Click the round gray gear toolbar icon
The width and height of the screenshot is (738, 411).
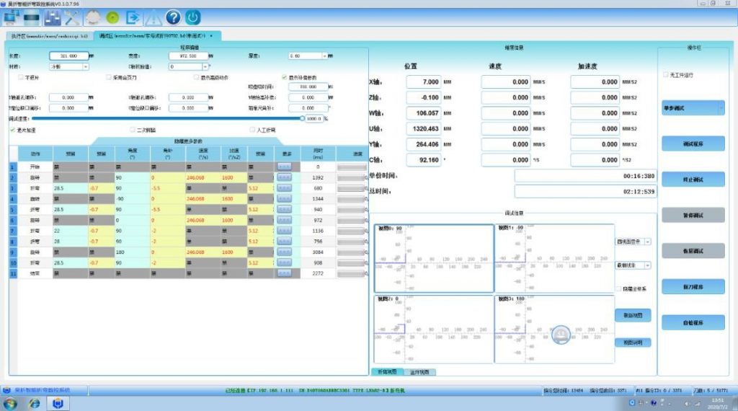pyautogui.click(x=93, y=18)
